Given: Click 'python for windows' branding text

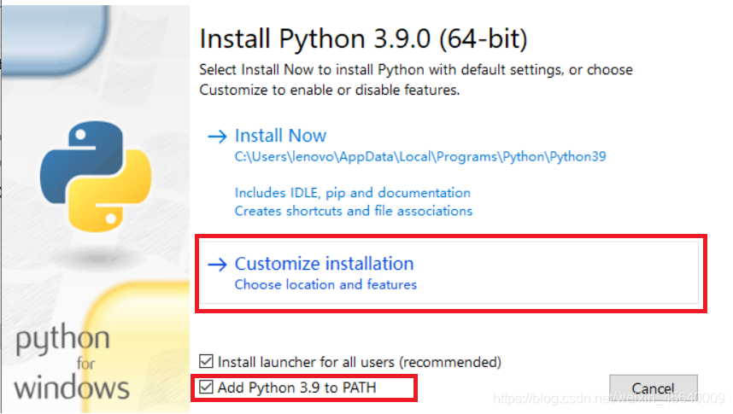Looking at the screenshot, I should coord(71,363).
